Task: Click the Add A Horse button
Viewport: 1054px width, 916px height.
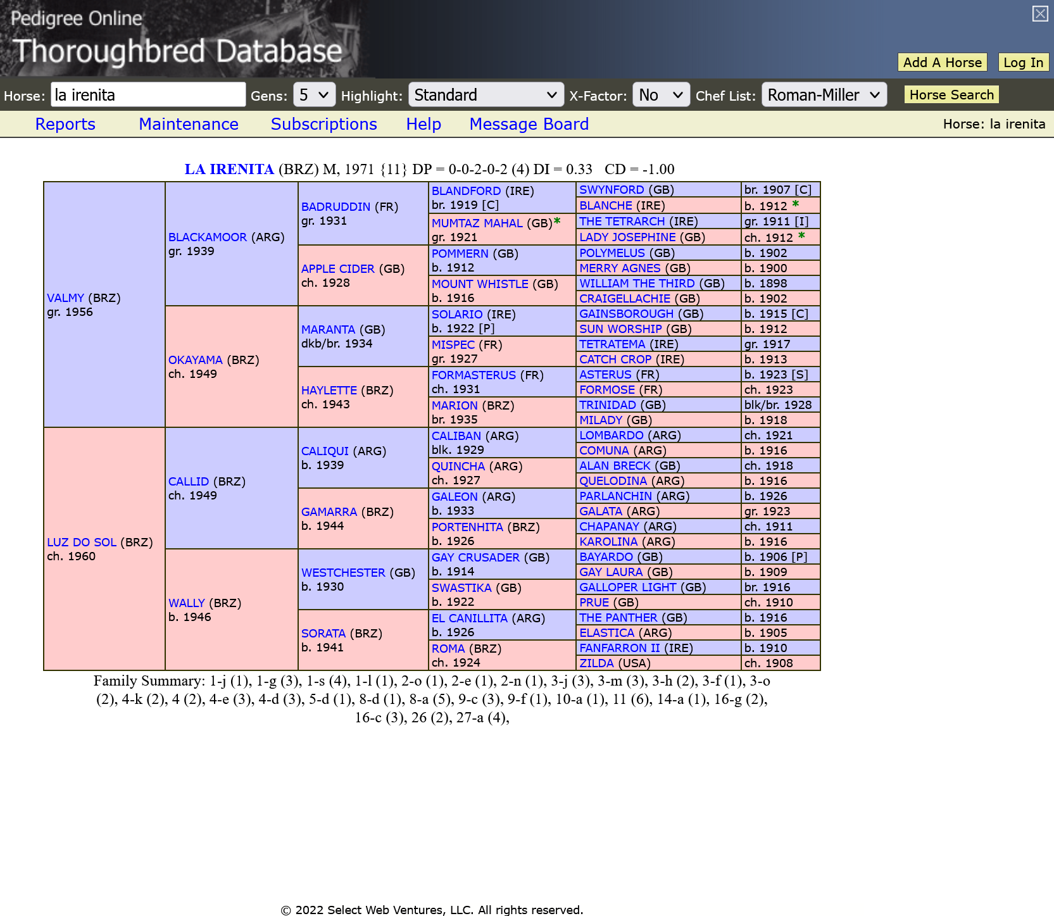Action: tap(942, 62)
